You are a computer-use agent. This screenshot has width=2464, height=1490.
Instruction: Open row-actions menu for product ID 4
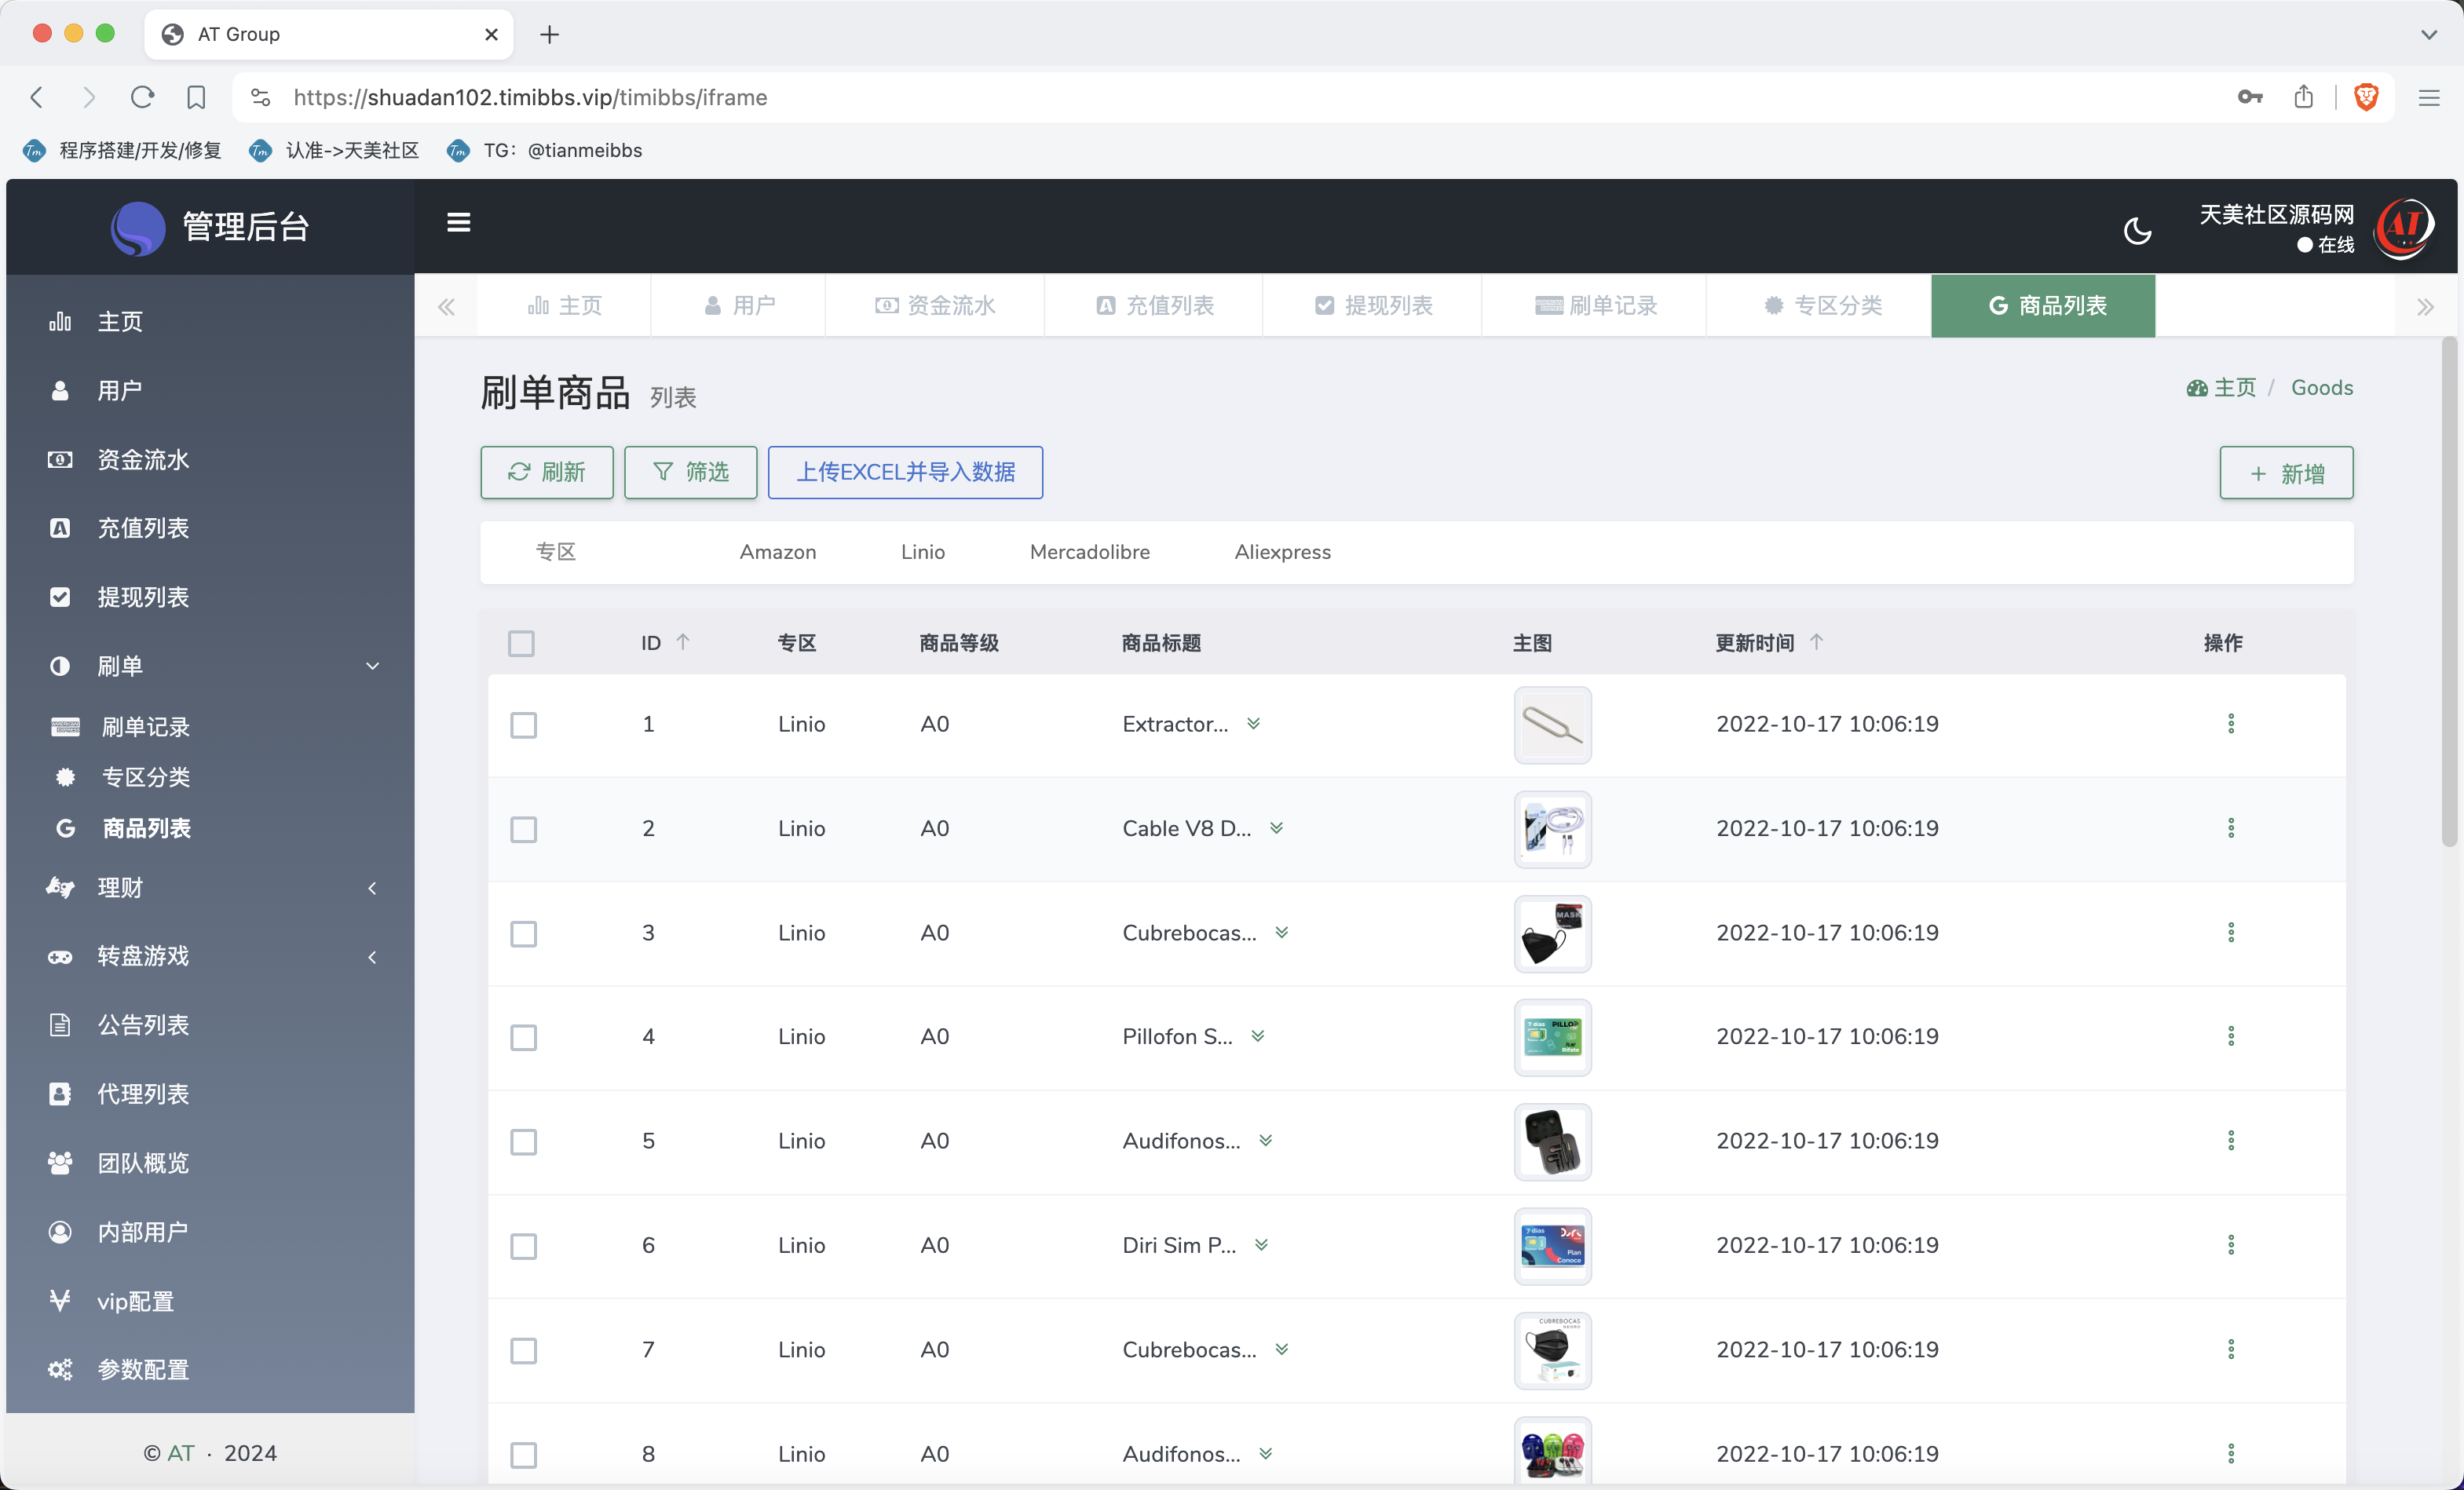pyautogui.click(x=2230, y=1037)
